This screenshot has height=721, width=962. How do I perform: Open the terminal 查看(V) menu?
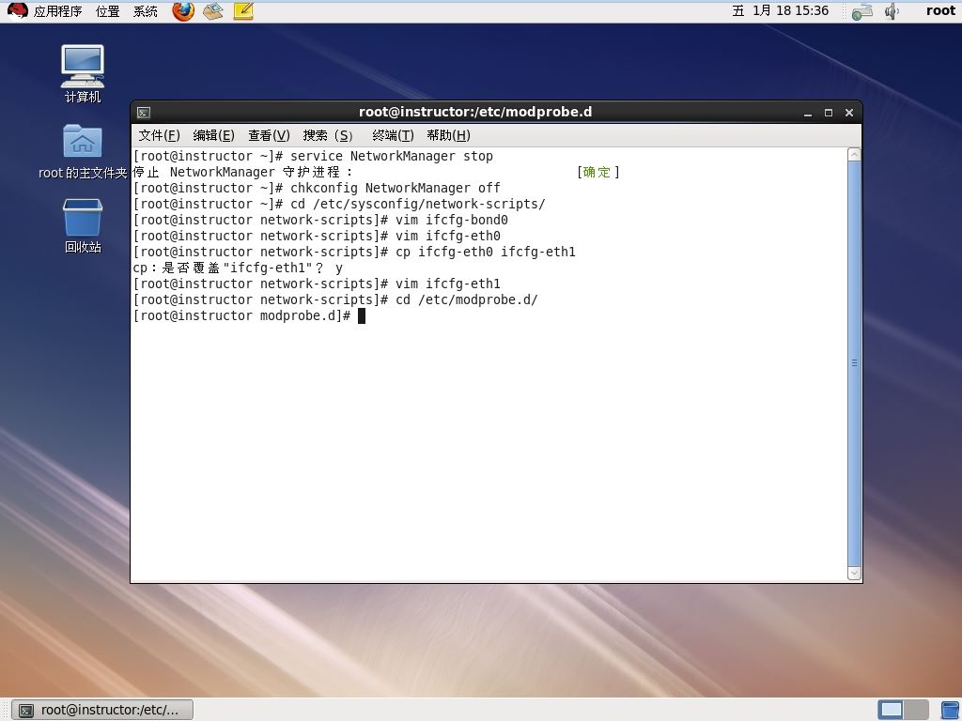[269, 135]
